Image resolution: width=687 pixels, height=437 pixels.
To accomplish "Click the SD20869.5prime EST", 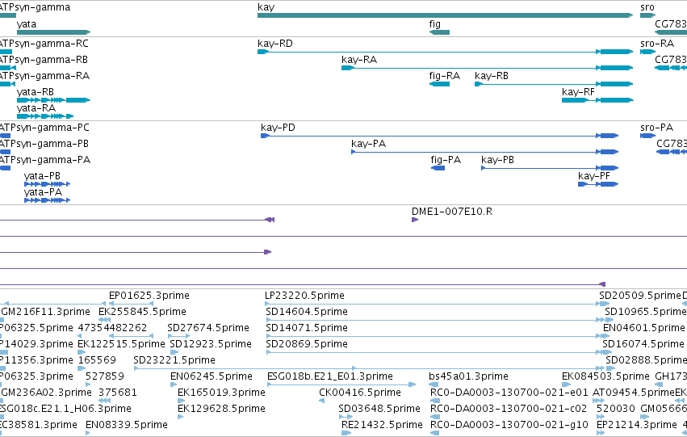I will [x=437, y=352].
